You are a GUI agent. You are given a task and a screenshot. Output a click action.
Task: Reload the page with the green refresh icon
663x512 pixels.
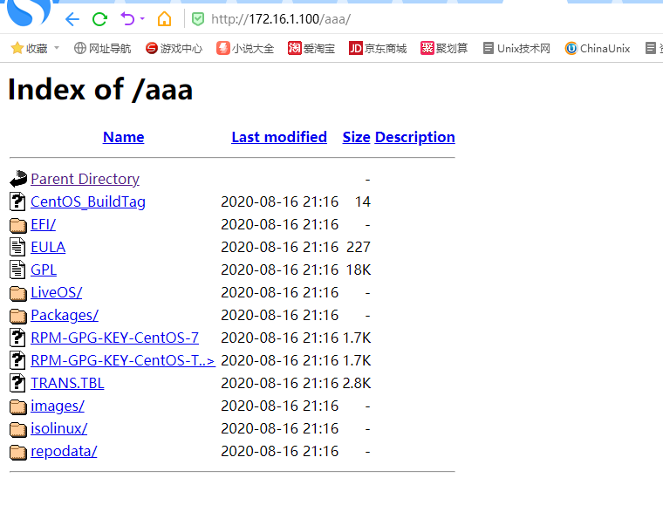[99, 19]
